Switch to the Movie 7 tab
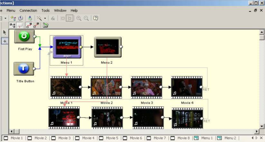The width and height of the screenshot is (265, 142). click(156, 138)
